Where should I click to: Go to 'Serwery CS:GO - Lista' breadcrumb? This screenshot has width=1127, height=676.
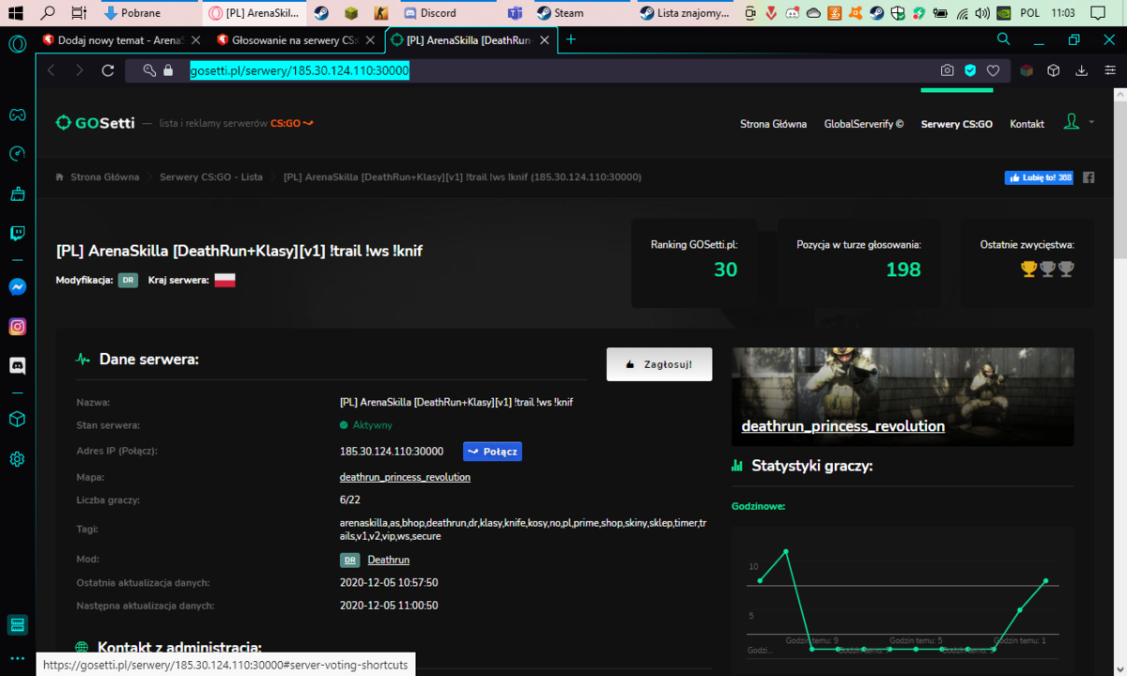211,177
